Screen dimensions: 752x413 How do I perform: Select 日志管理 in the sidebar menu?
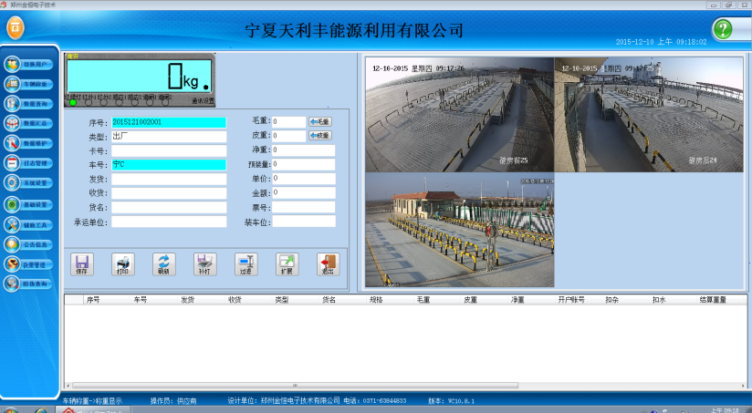point(30,163)
